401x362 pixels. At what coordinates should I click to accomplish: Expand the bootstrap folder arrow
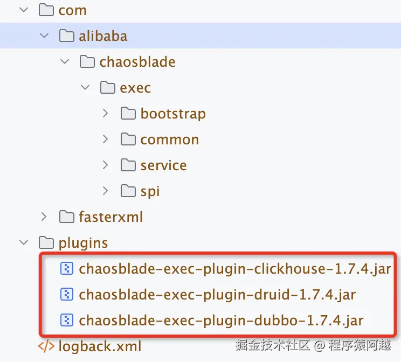tap(105, 113)
